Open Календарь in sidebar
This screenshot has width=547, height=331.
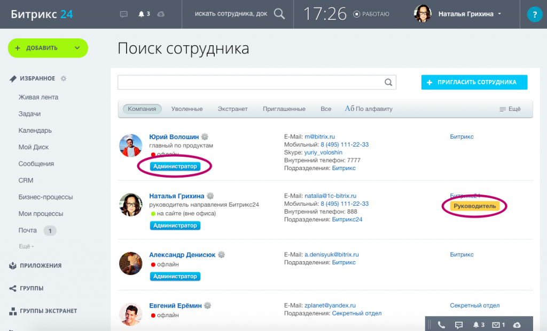35,131
